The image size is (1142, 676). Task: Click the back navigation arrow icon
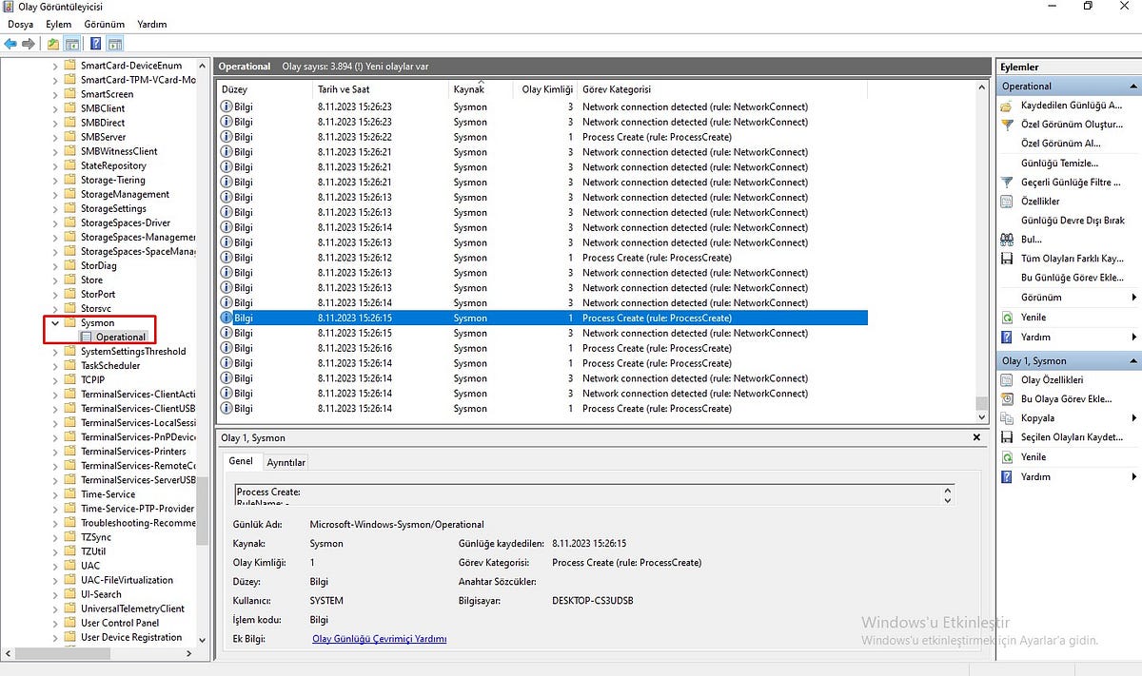pyautogui.click(x=11, y=43)
